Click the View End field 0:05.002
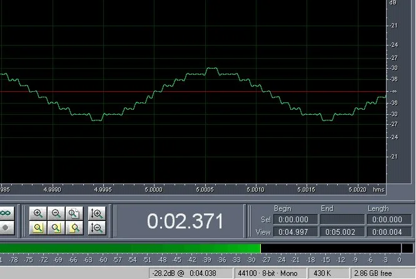 coord(342,232)
